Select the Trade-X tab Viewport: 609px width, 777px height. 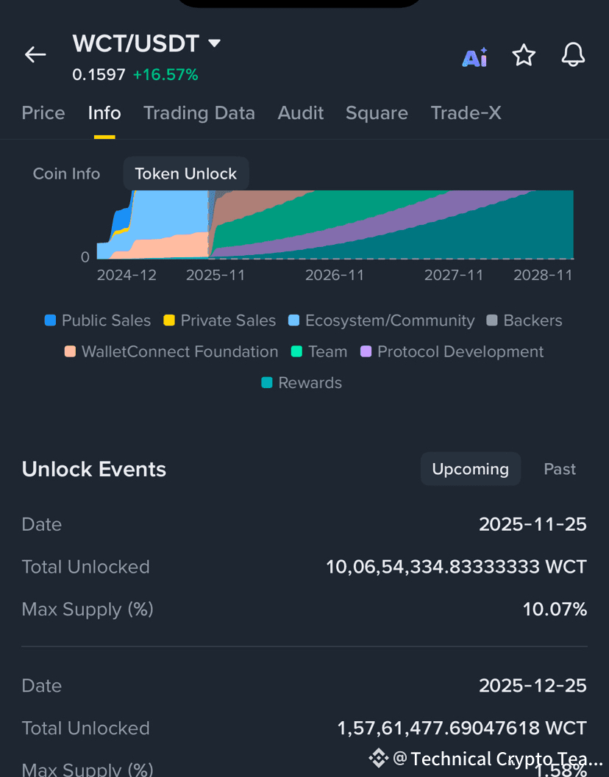(466, 113)
